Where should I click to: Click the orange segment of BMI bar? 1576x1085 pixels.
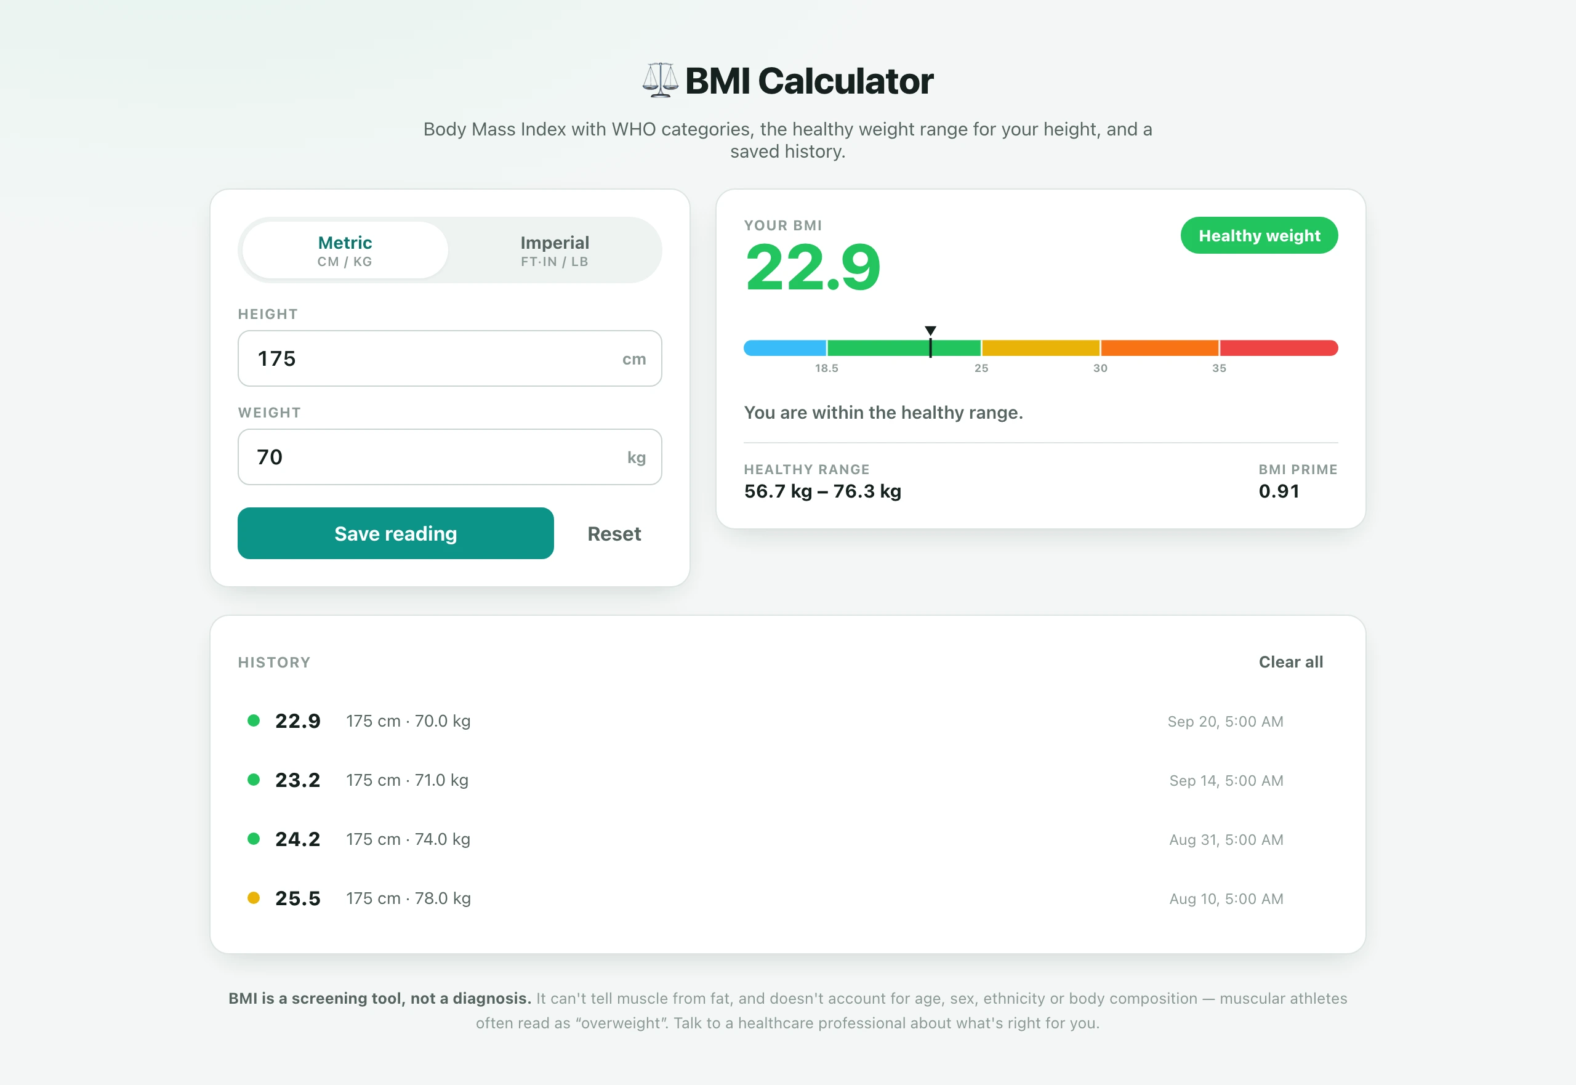1159,348
